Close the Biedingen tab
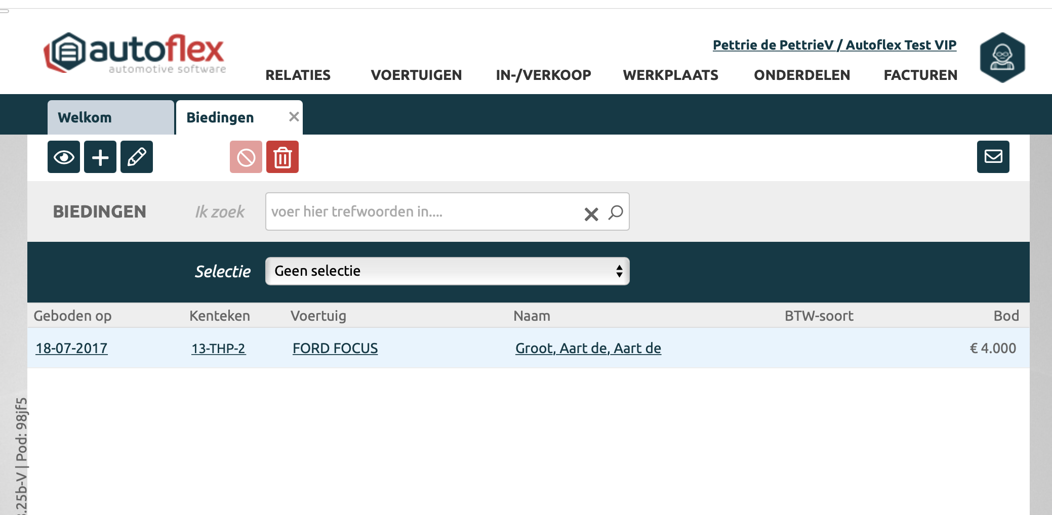Viewport: 1052px width, 515px height. pyautogui.click(x=294, y=117)
